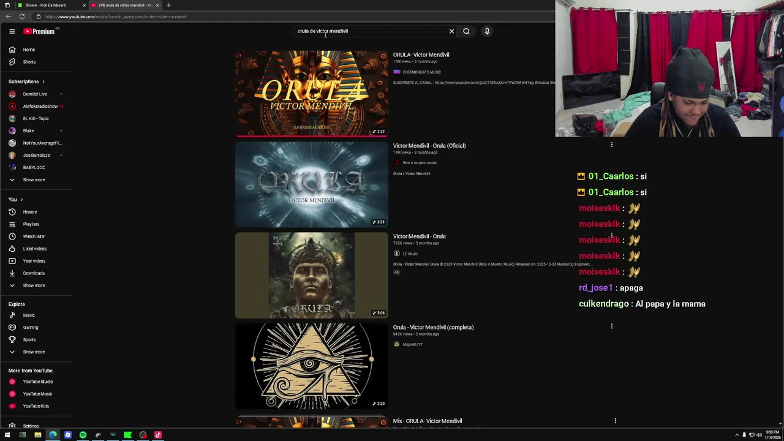This screenshot has width=784, height=441.
Task: Click the YouTube Premium logo
Action: tap(39, 31)
